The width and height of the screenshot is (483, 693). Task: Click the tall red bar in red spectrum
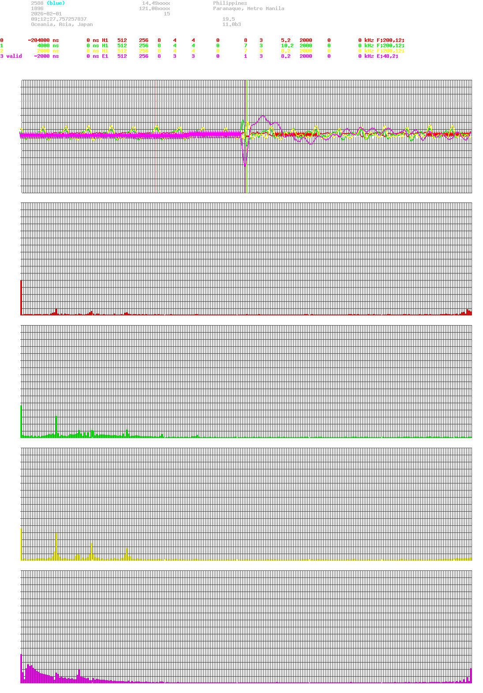(21, 297)
